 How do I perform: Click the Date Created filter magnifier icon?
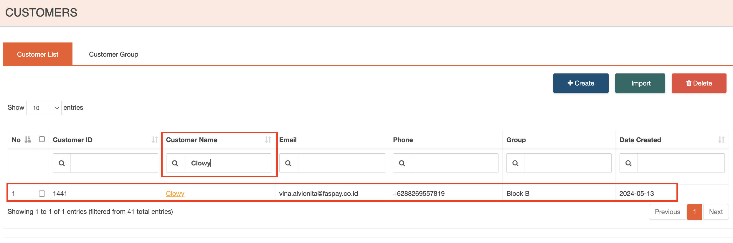pyautogui.click(x=628, y=163)
